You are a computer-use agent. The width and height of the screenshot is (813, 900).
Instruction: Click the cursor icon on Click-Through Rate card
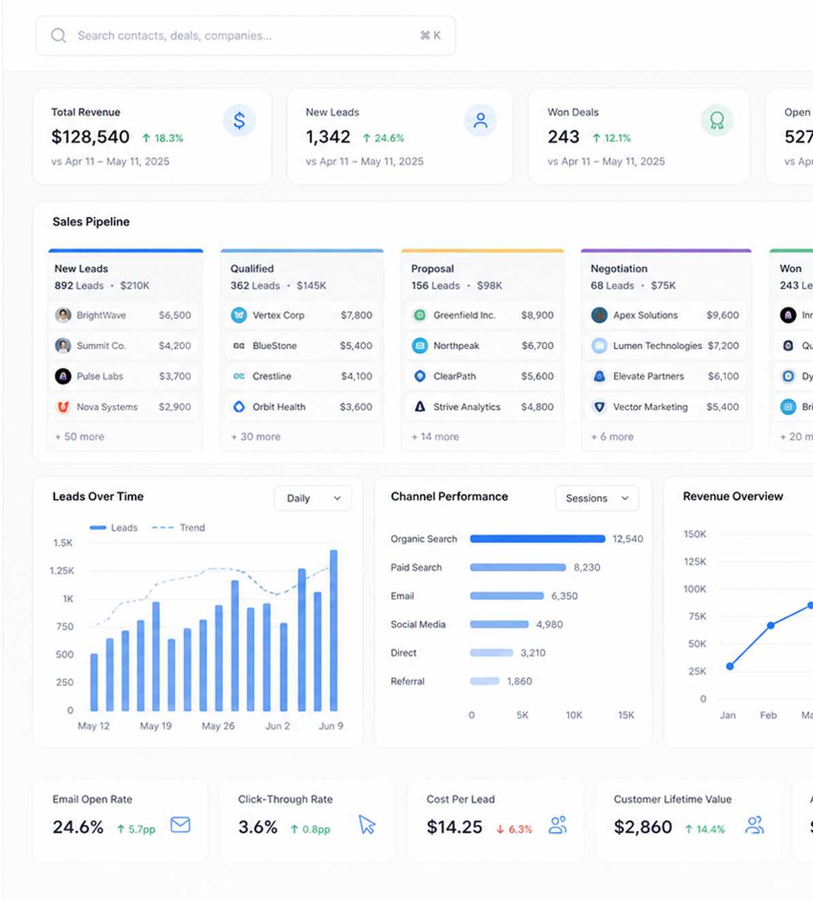click(x=367, y=825)
